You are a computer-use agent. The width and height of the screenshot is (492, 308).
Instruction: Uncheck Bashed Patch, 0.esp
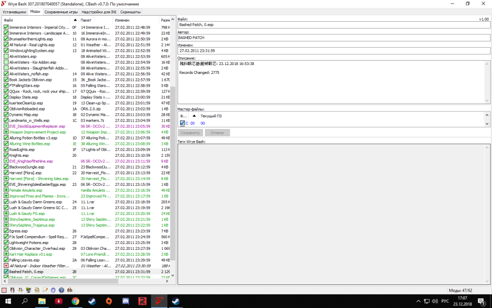point(6,272)
